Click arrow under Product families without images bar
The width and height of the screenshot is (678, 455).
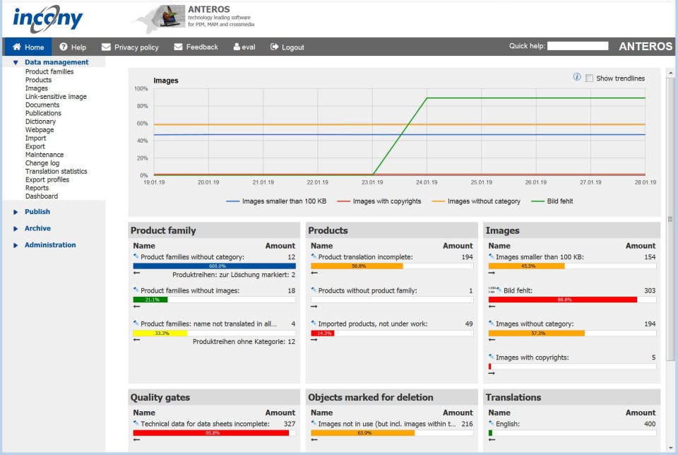tap(136, 306)
